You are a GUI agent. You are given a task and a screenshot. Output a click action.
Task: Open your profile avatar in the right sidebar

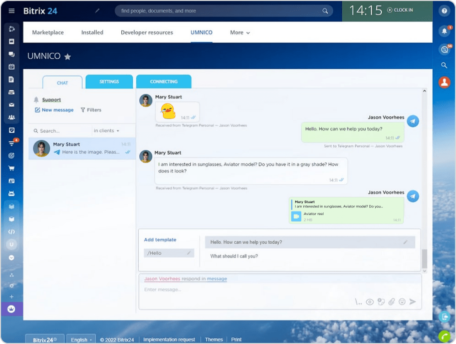click(x=444, y=82)
